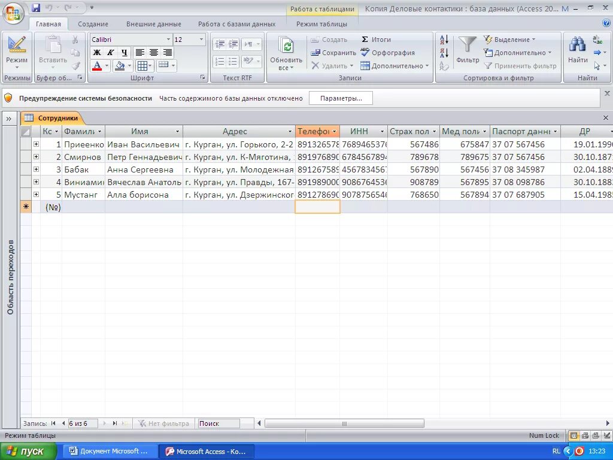Switch to Datasheet view in status bar
The image size is (613, 460).
[x=573, y=435]
